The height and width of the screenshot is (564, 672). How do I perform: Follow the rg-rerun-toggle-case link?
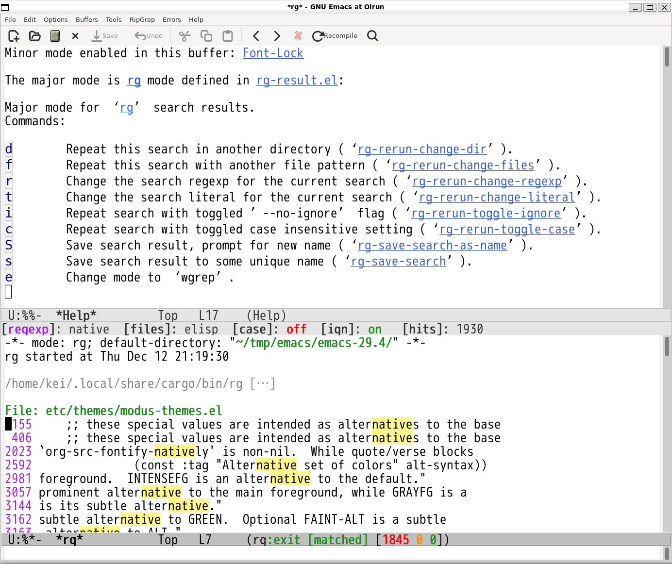(x=507, y=230)
